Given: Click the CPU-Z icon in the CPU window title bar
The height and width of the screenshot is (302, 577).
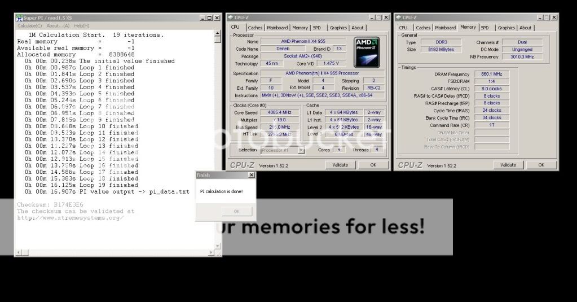Looking at the screenshot, I should tap(231, 17).
